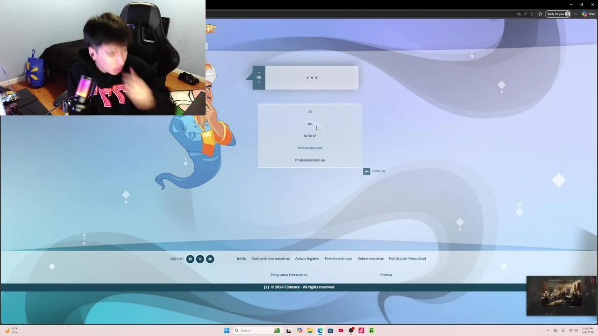Open 'Política de Privacidad' link
The width and height of the screenshot is (598, 336).
point(407,259)
